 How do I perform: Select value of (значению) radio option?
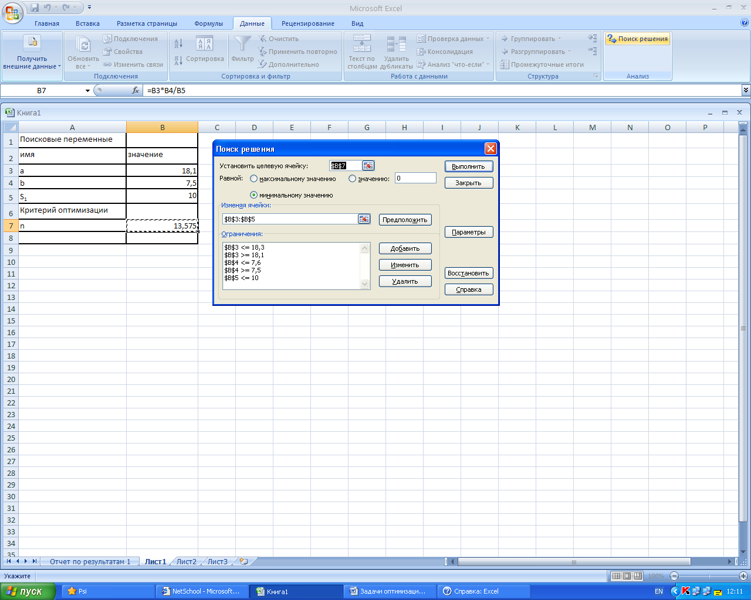pos(352,179)
